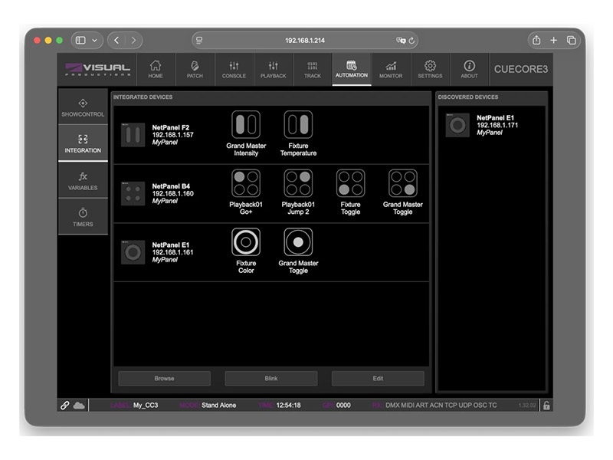The height and width of the screenshot is (460, 613).
Task: Adjust the Grand Master Intensity fader widget
Action: [x=246, y=125]
